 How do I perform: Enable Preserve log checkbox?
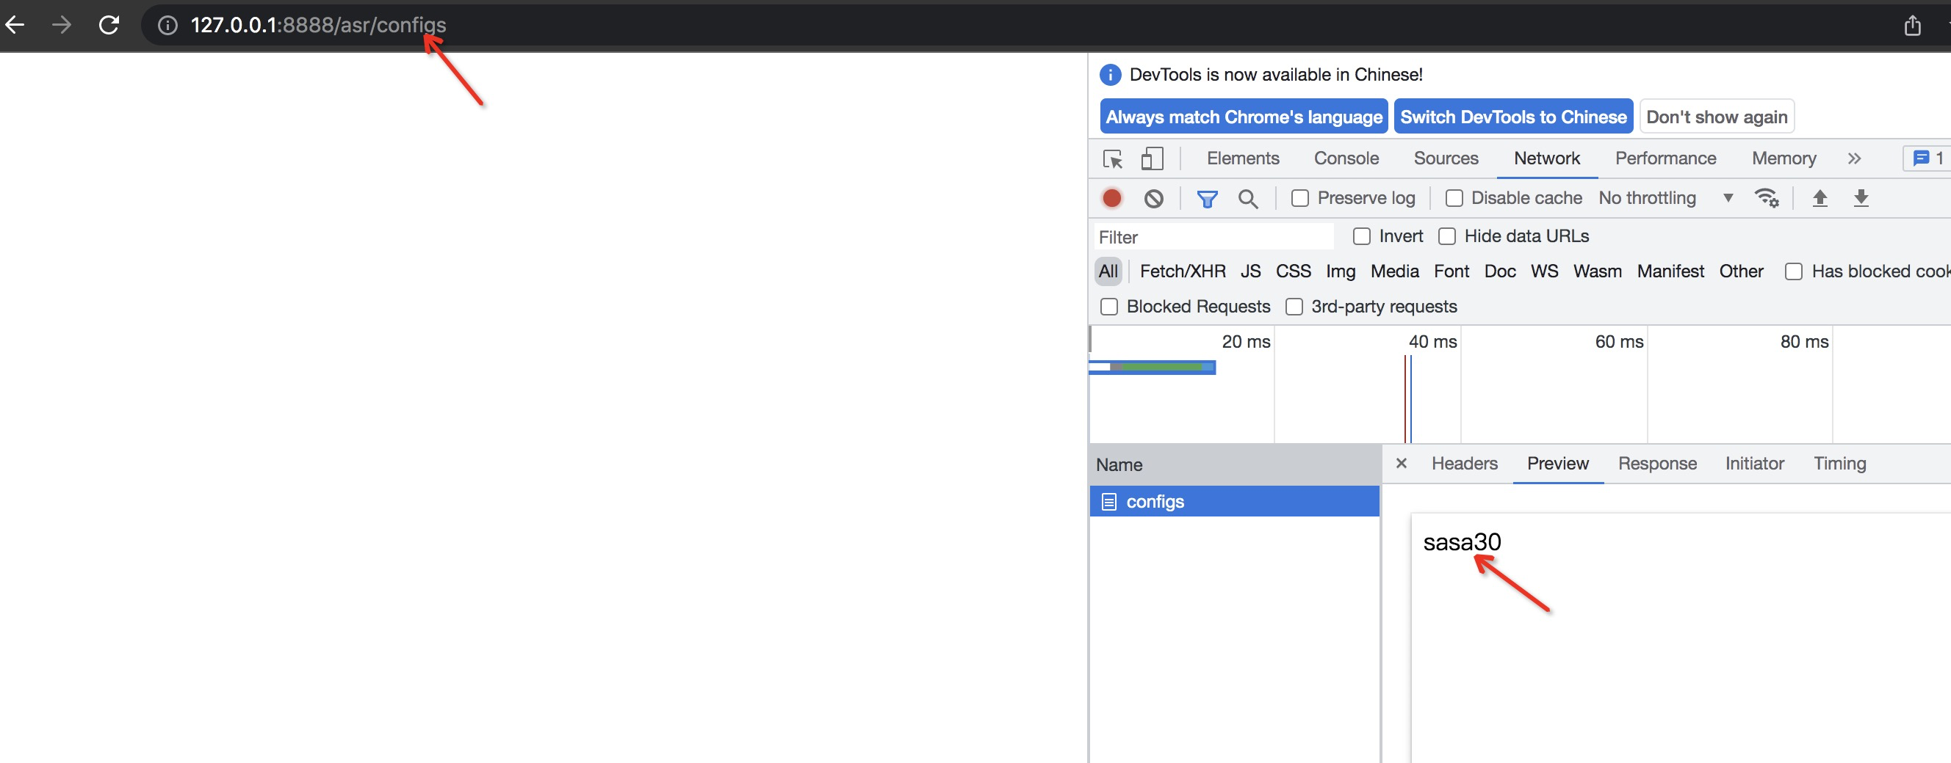(x=1299, y=198)
